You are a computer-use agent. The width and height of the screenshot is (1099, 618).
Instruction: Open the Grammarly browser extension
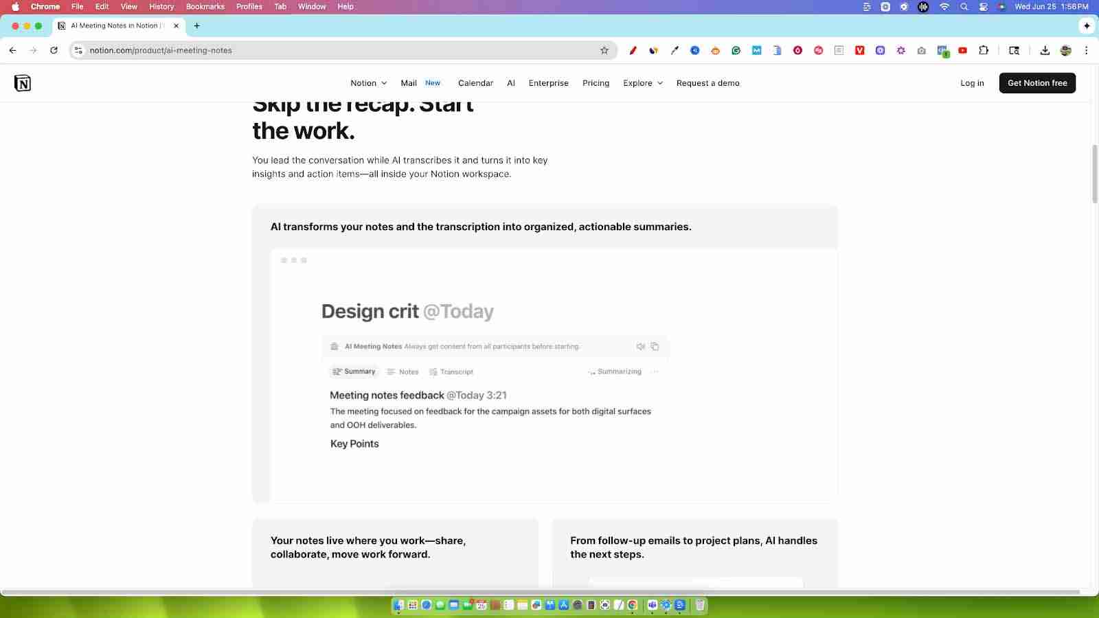[736, 50]
